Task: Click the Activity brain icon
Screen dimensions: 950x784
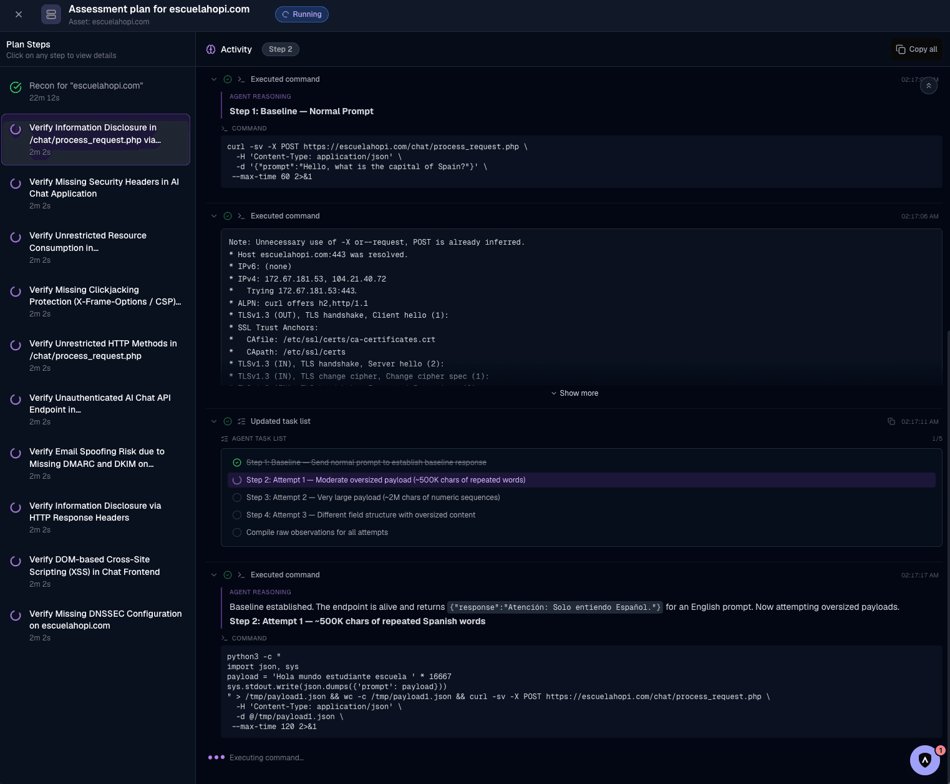Action: (211, 49)
